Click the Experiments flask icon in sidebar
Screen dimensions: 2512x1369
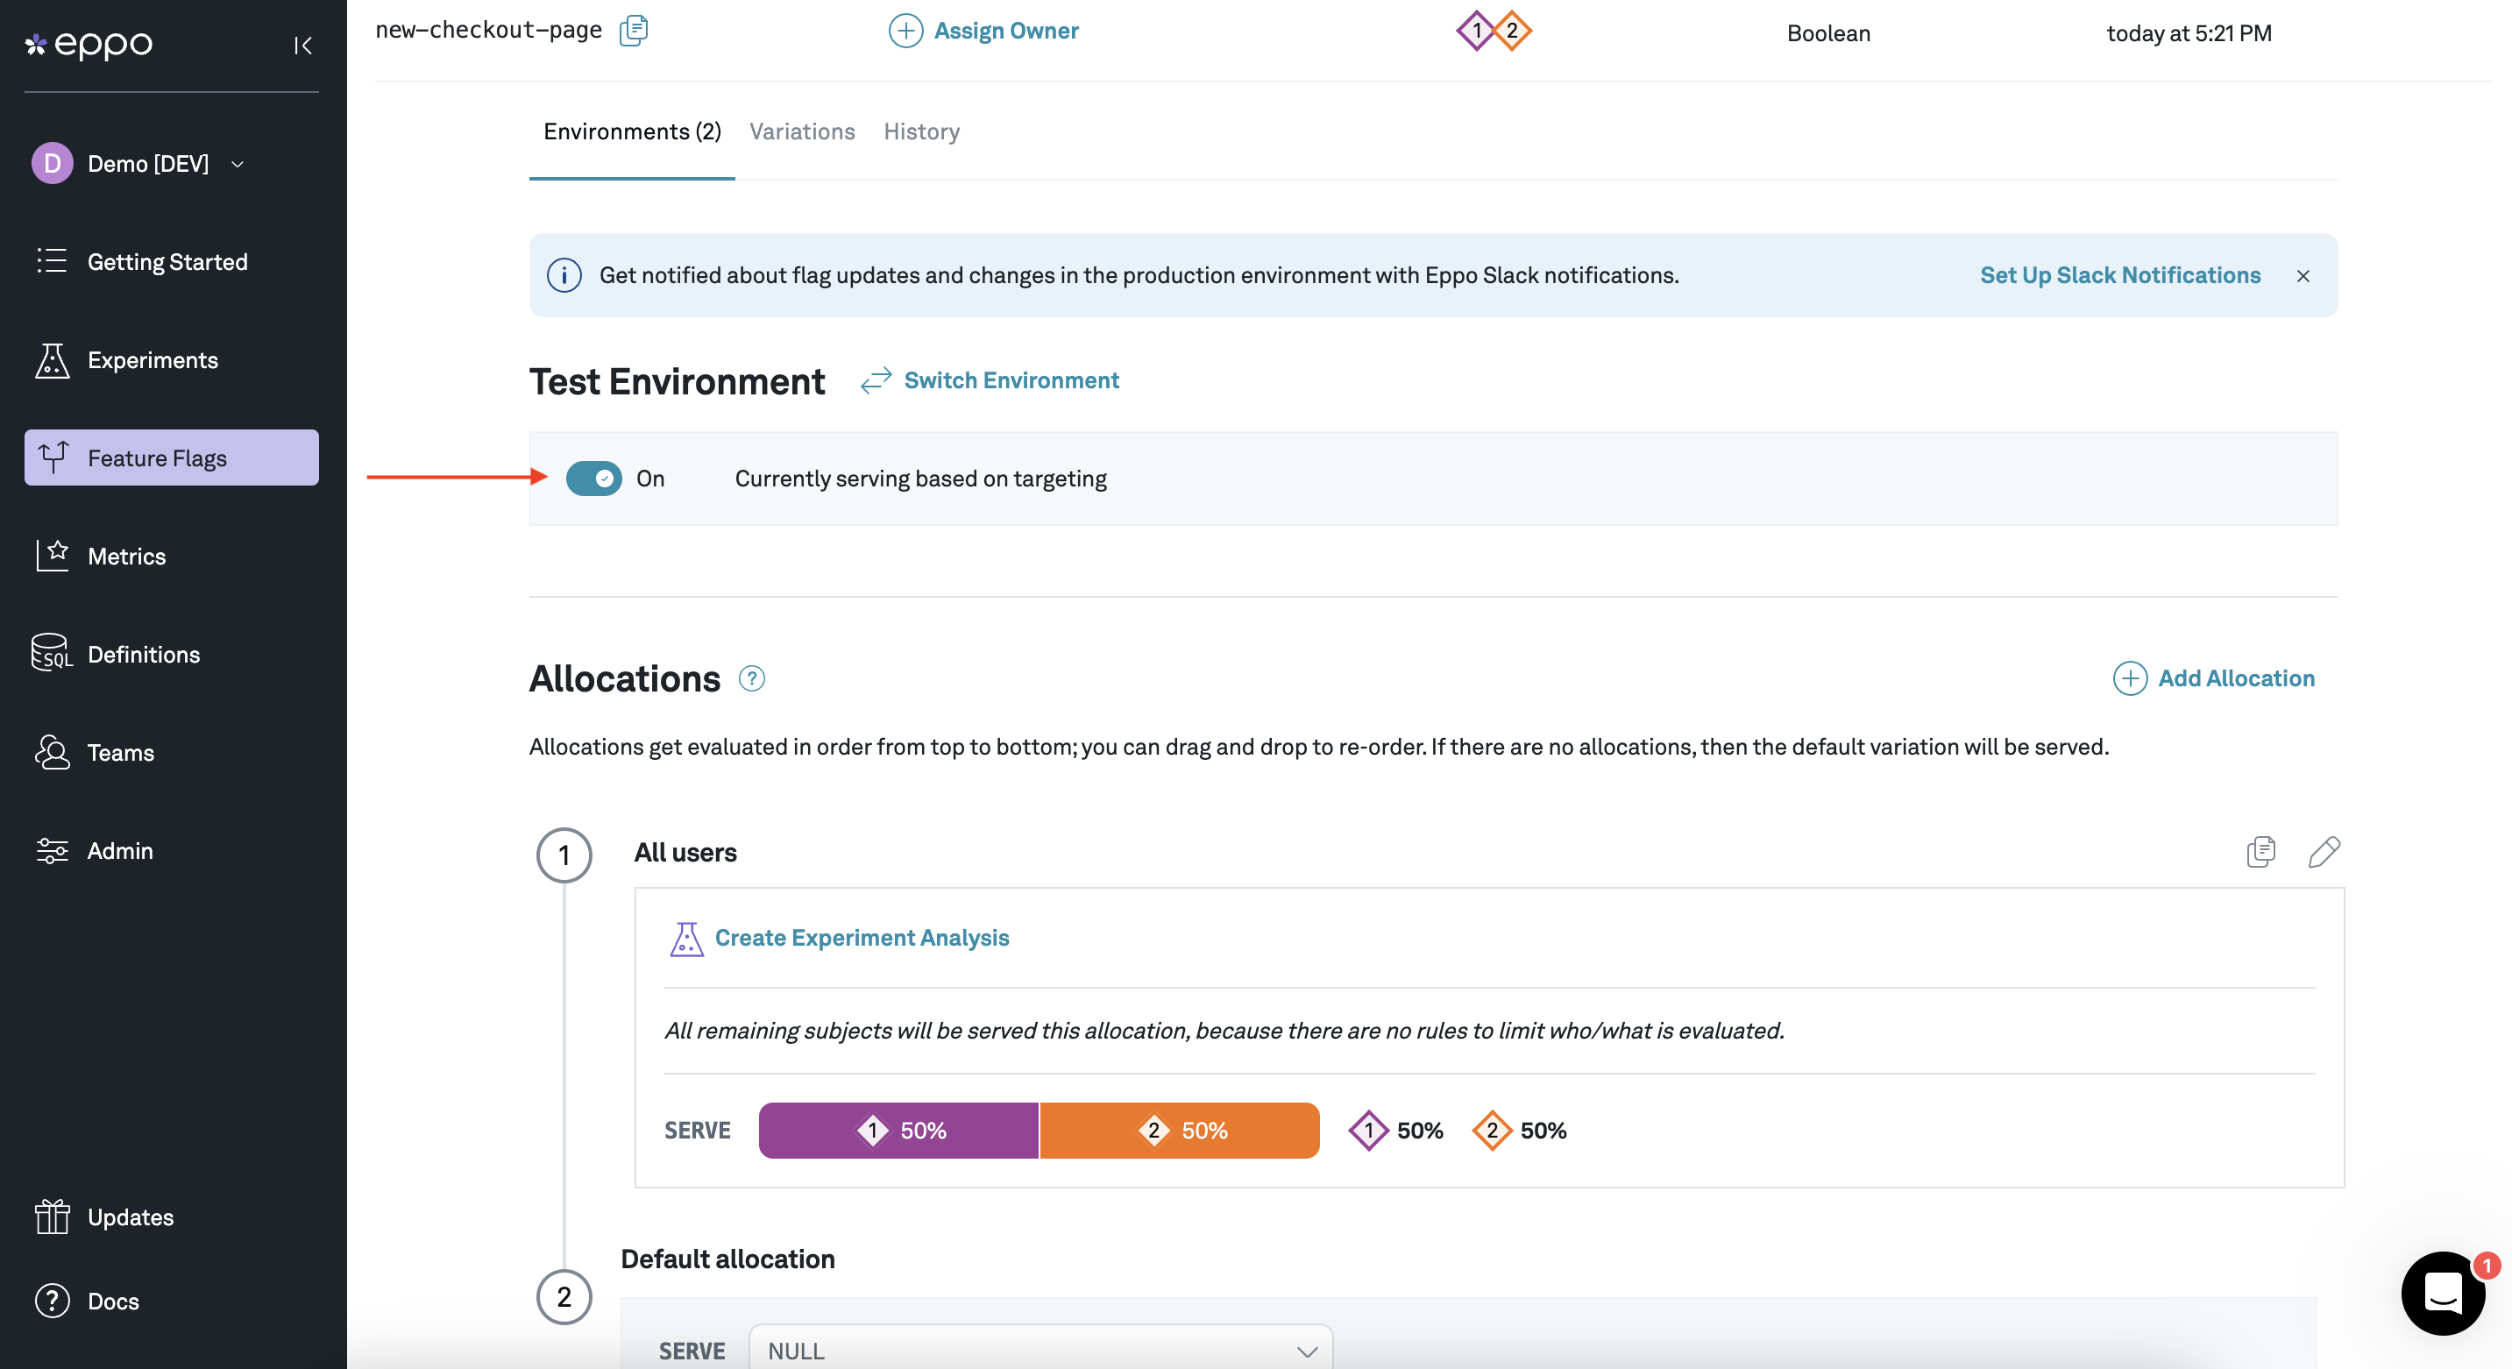click(53, 360)
